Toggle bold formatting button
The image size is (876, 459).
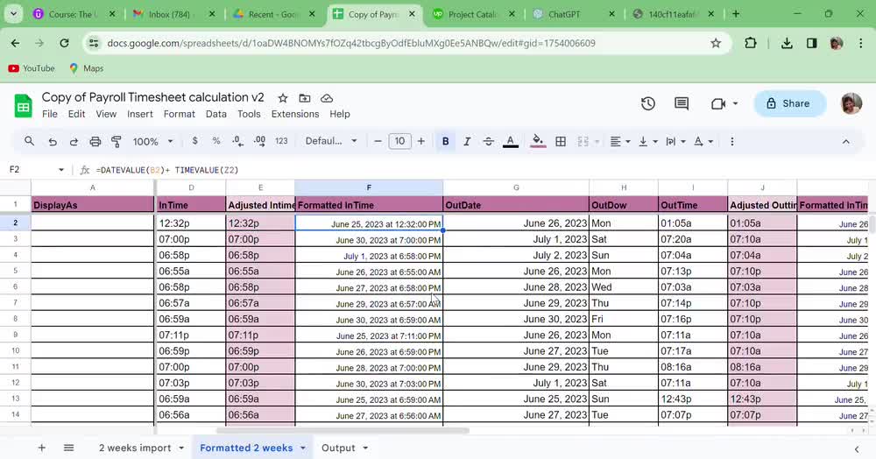[x=445, y=141]
